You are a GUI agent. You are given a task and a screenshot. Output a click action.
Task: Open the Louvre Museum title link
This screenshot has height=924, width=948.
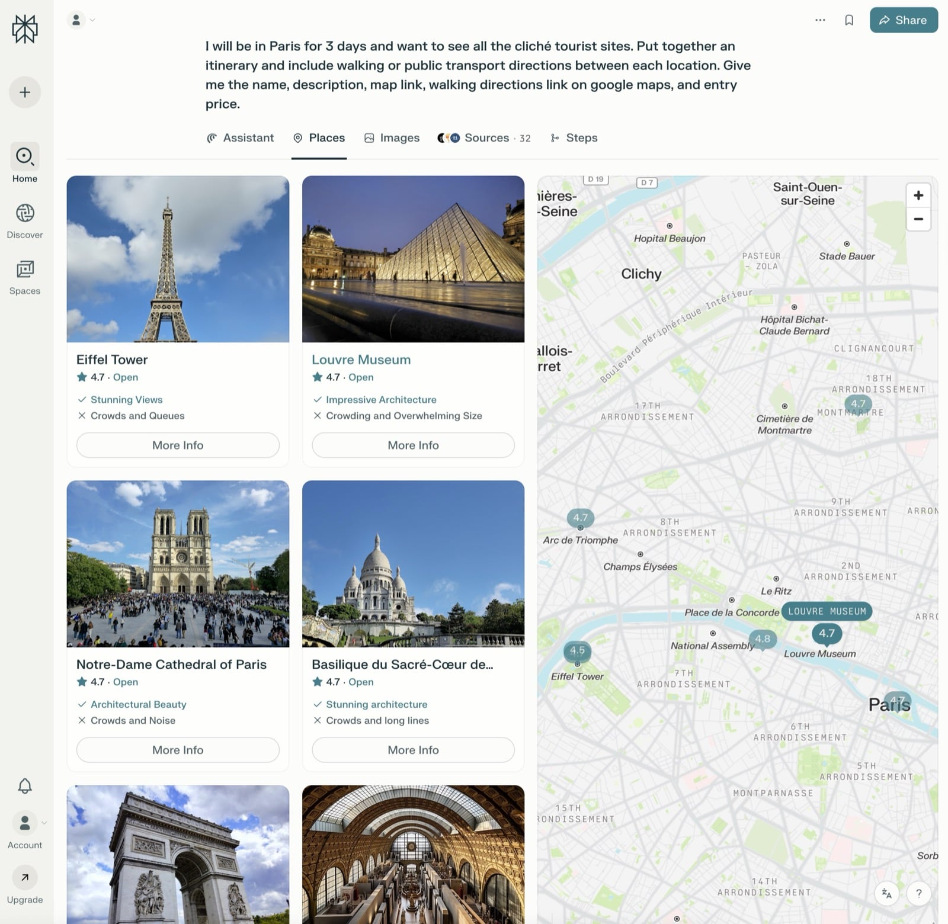(x=361, y=360)
